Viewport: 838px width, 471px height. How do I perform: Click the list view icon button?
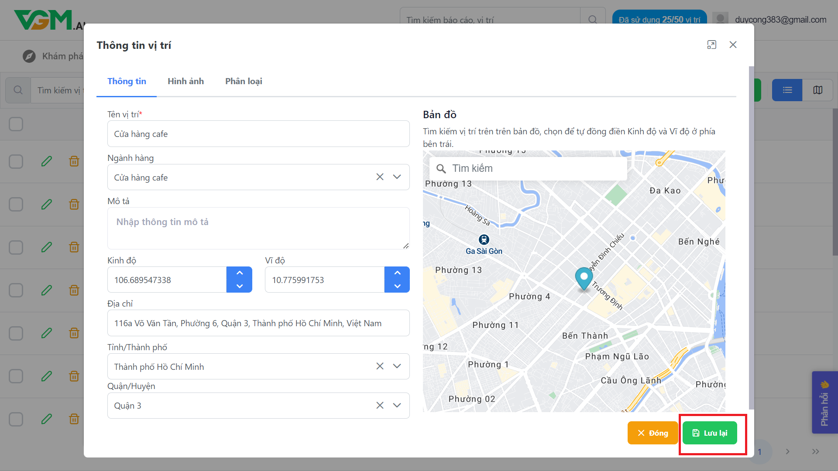(787, 90)
